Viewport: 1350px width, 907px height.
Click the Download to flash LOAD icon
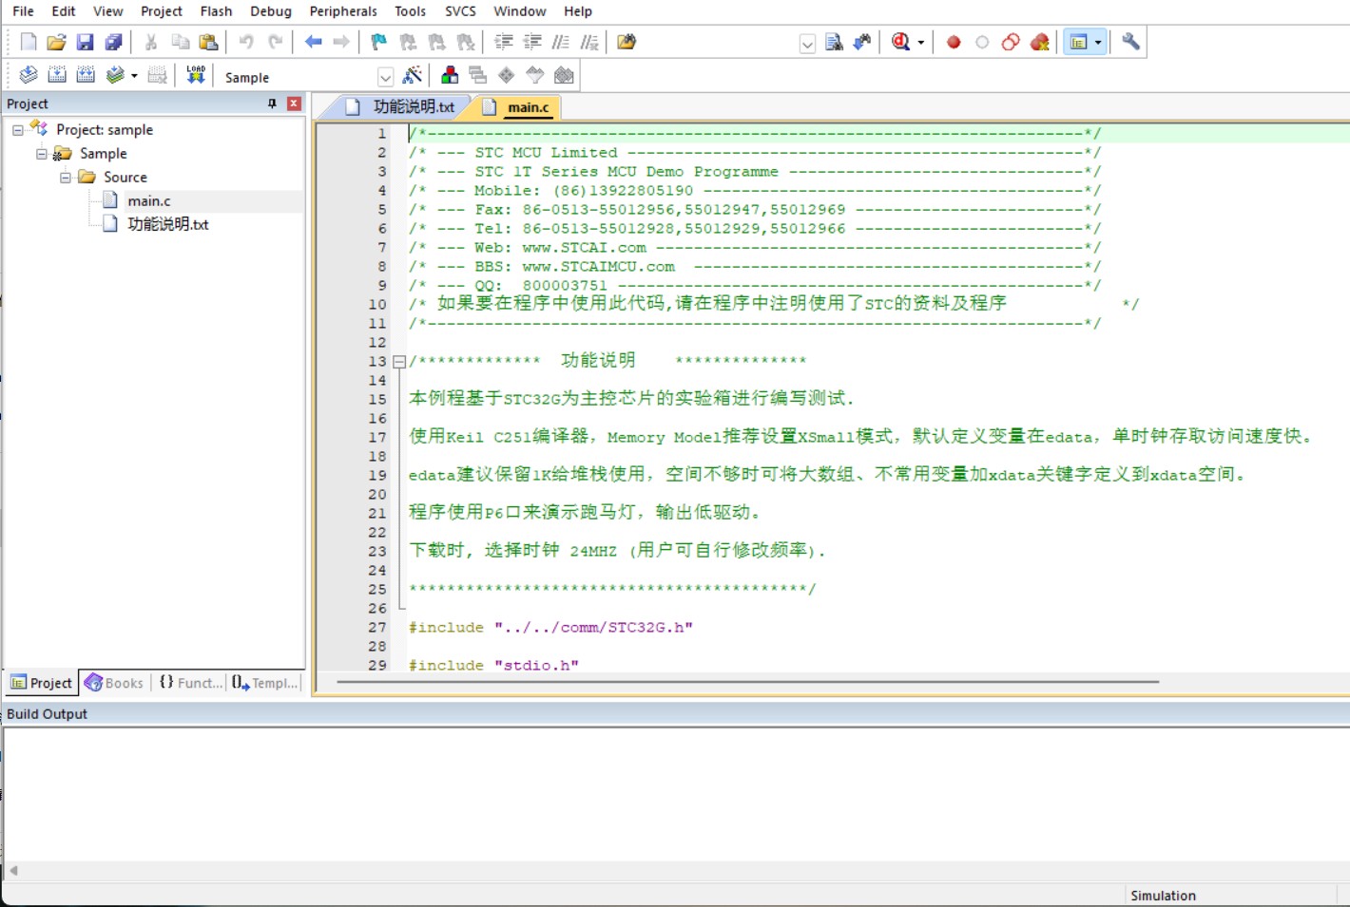pos(196,75)
